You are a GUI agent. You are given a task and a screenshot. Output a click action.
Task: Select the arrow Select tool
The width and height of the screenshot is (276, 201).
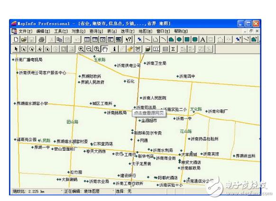(x=16, y=49)
